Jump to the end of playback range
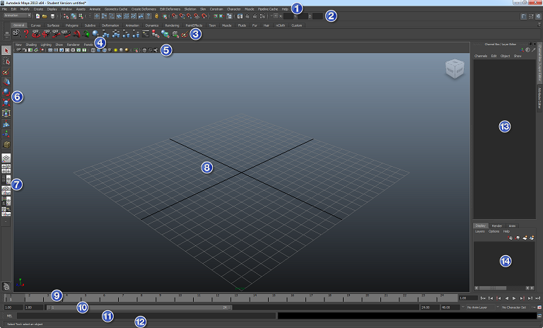This screenshot has width=543, height=328. (537, 298)
